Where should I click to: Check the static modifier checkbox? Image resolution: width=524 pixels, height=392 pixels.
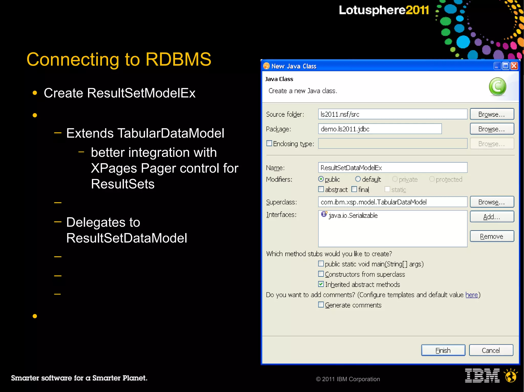pyautogui.click(x=387, y=189)
